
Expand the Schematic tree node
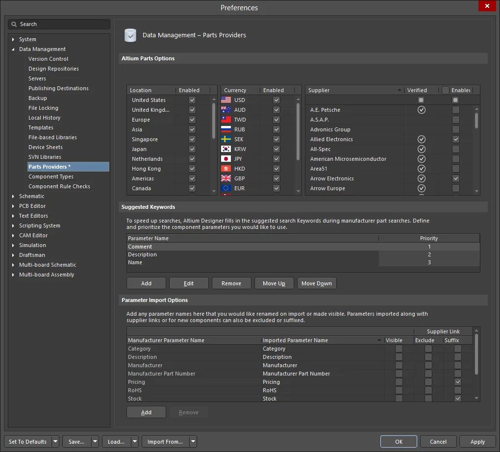coord(13,196)
